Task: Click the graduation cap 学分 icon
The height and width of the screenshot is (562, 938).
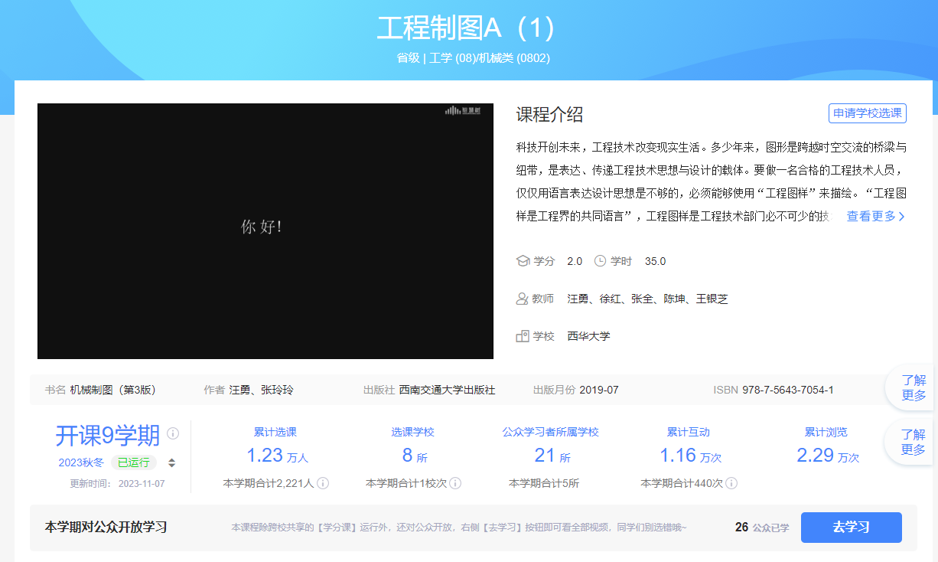Action: pyautogui.click(x=523, y=261)
